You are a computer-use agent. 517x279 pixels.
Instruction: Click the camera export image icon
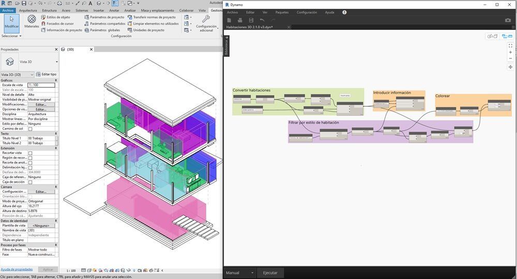pyautogui.click(x=508, y=20)
